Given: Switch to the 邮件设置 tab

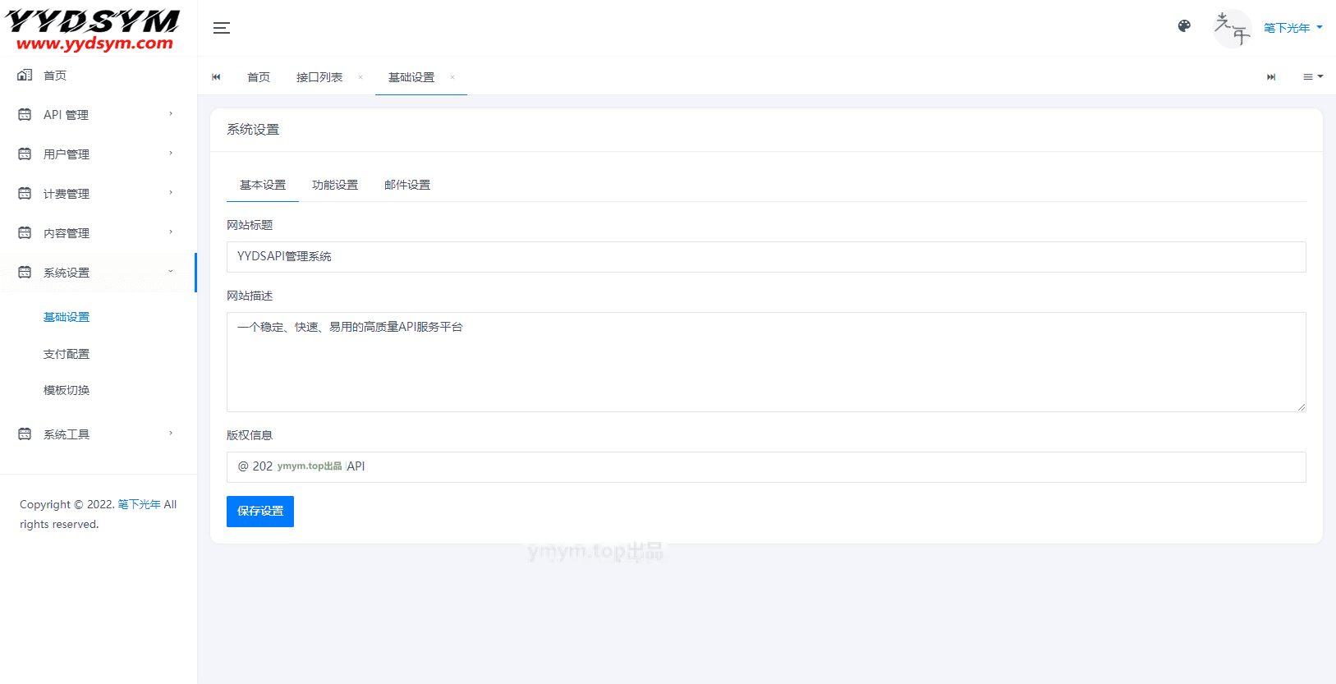Looking at the screenshot, I should point(407,185).
